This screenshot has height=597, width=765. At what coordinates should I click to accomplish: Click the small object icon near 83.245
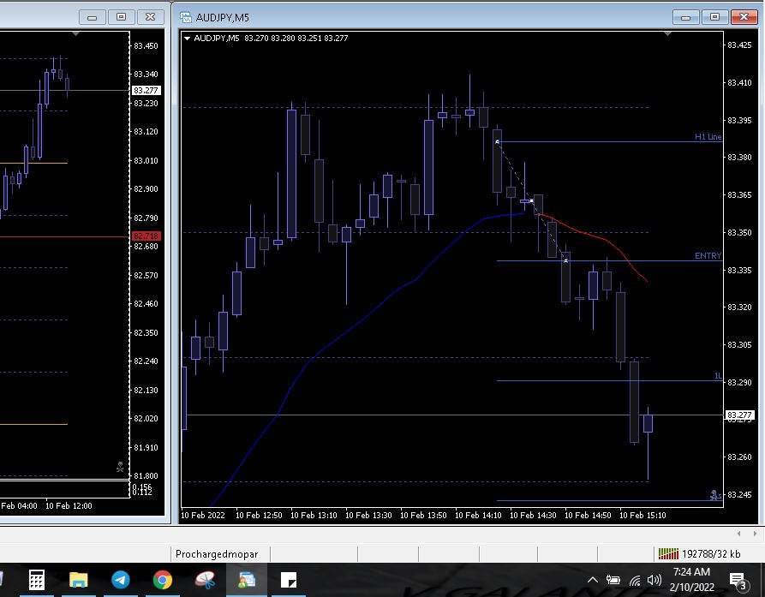click(x=714, y=494)
